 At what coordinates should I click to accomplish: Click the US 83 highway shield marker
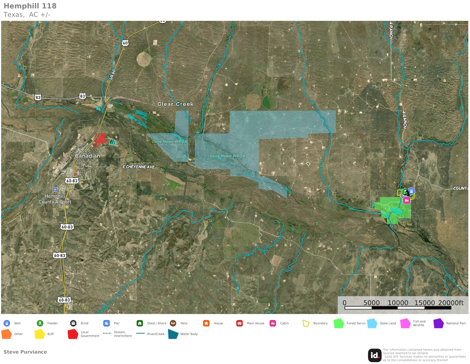pos(38,97)
